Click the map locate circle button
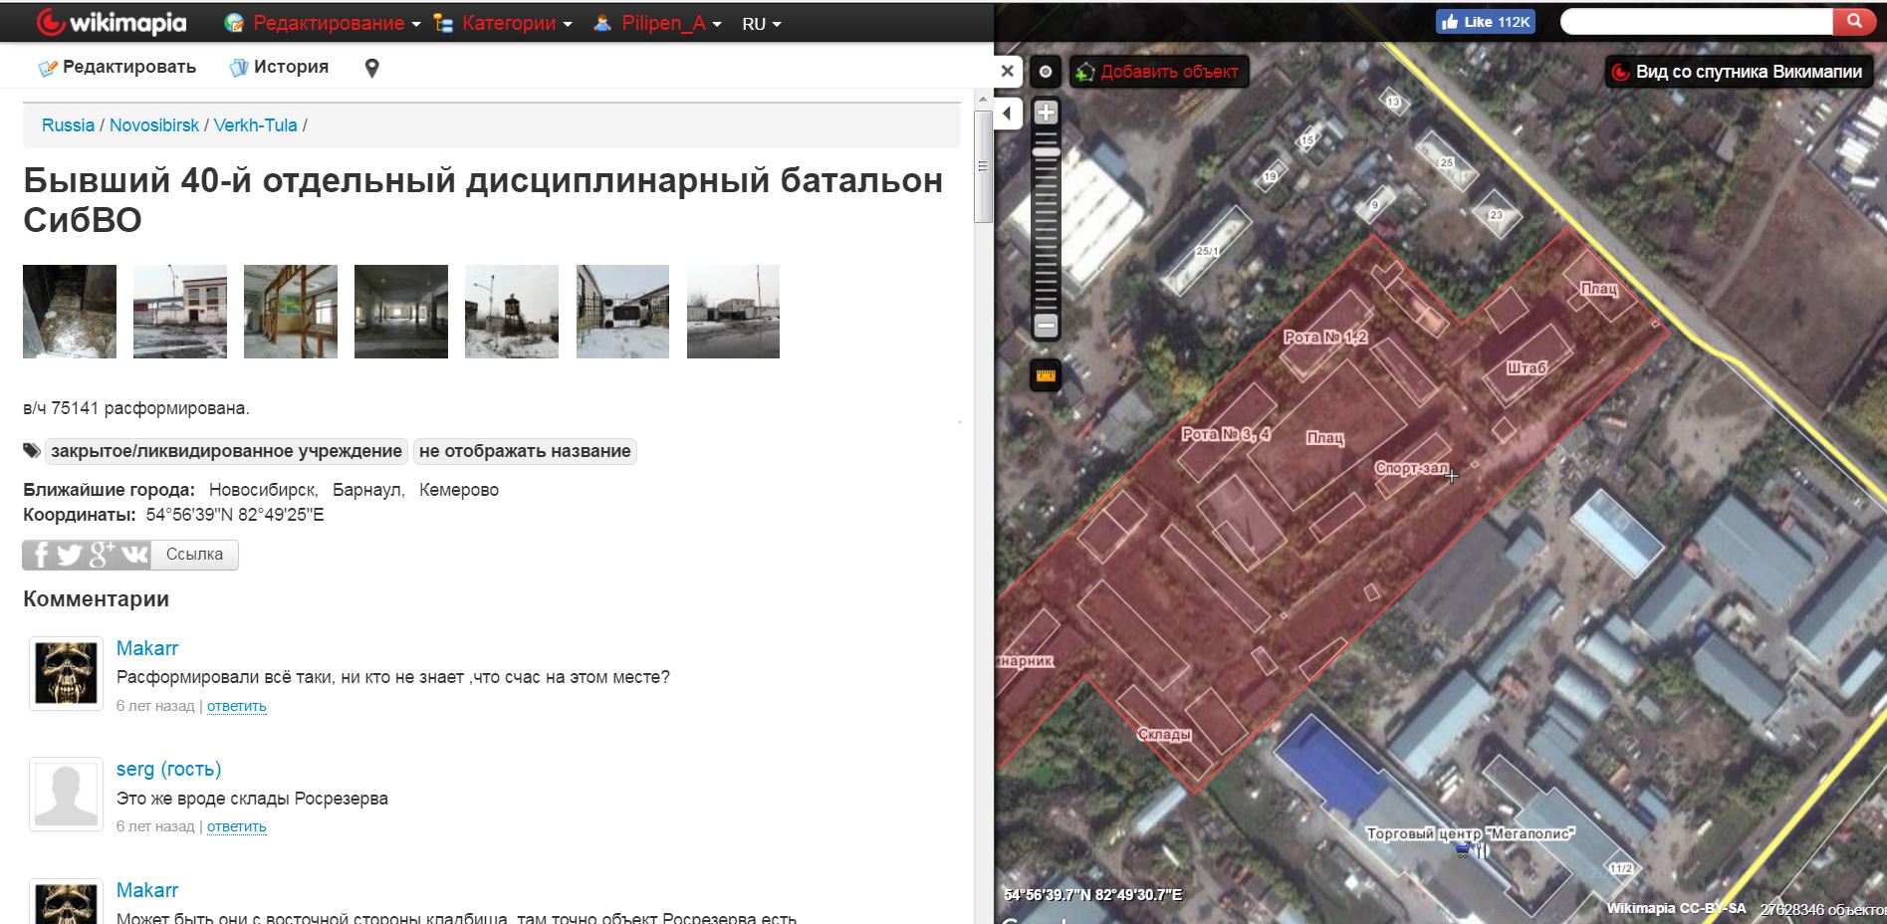 [x=1046, y=72]
